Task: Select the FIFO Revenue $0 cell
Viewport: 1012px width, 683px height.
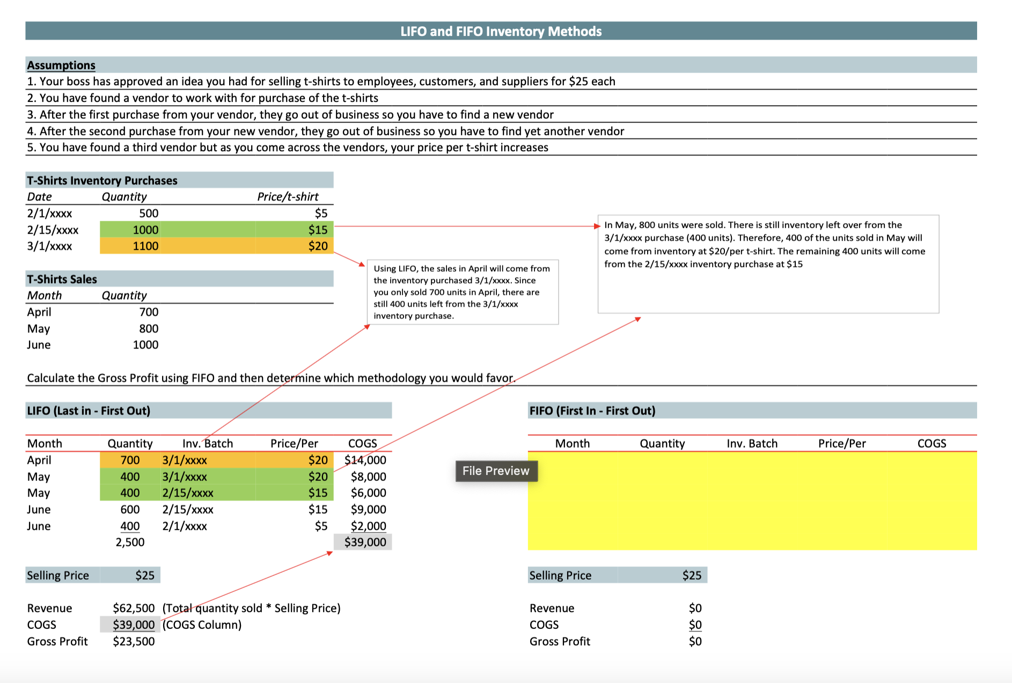Action: (x=695, y=608)
